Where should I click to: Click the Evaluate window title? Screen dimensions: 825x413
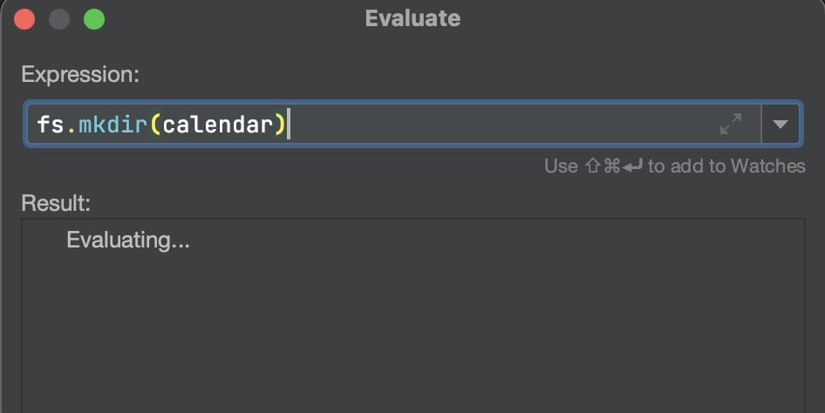(x=413, y=18)
